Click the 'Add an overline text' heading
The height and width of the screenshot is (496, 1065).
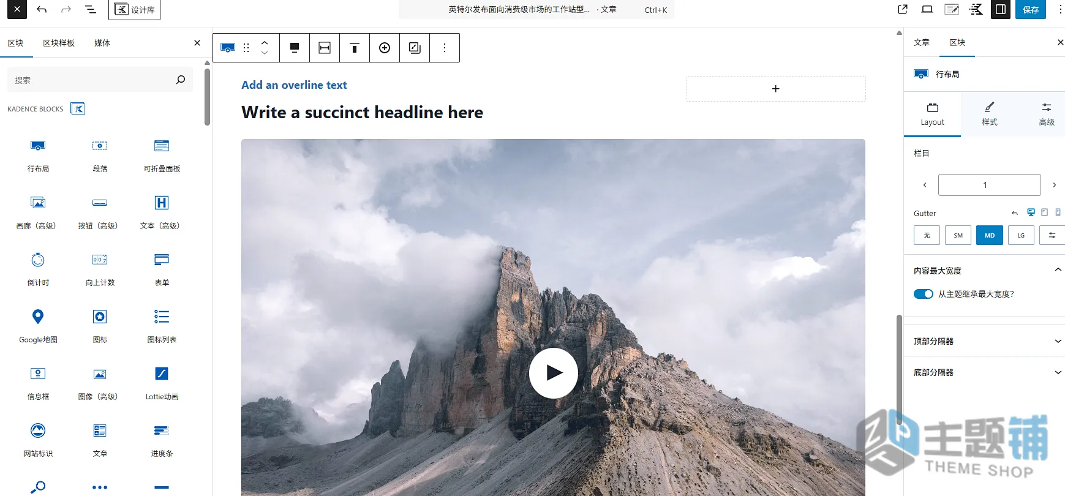point(294,85)
